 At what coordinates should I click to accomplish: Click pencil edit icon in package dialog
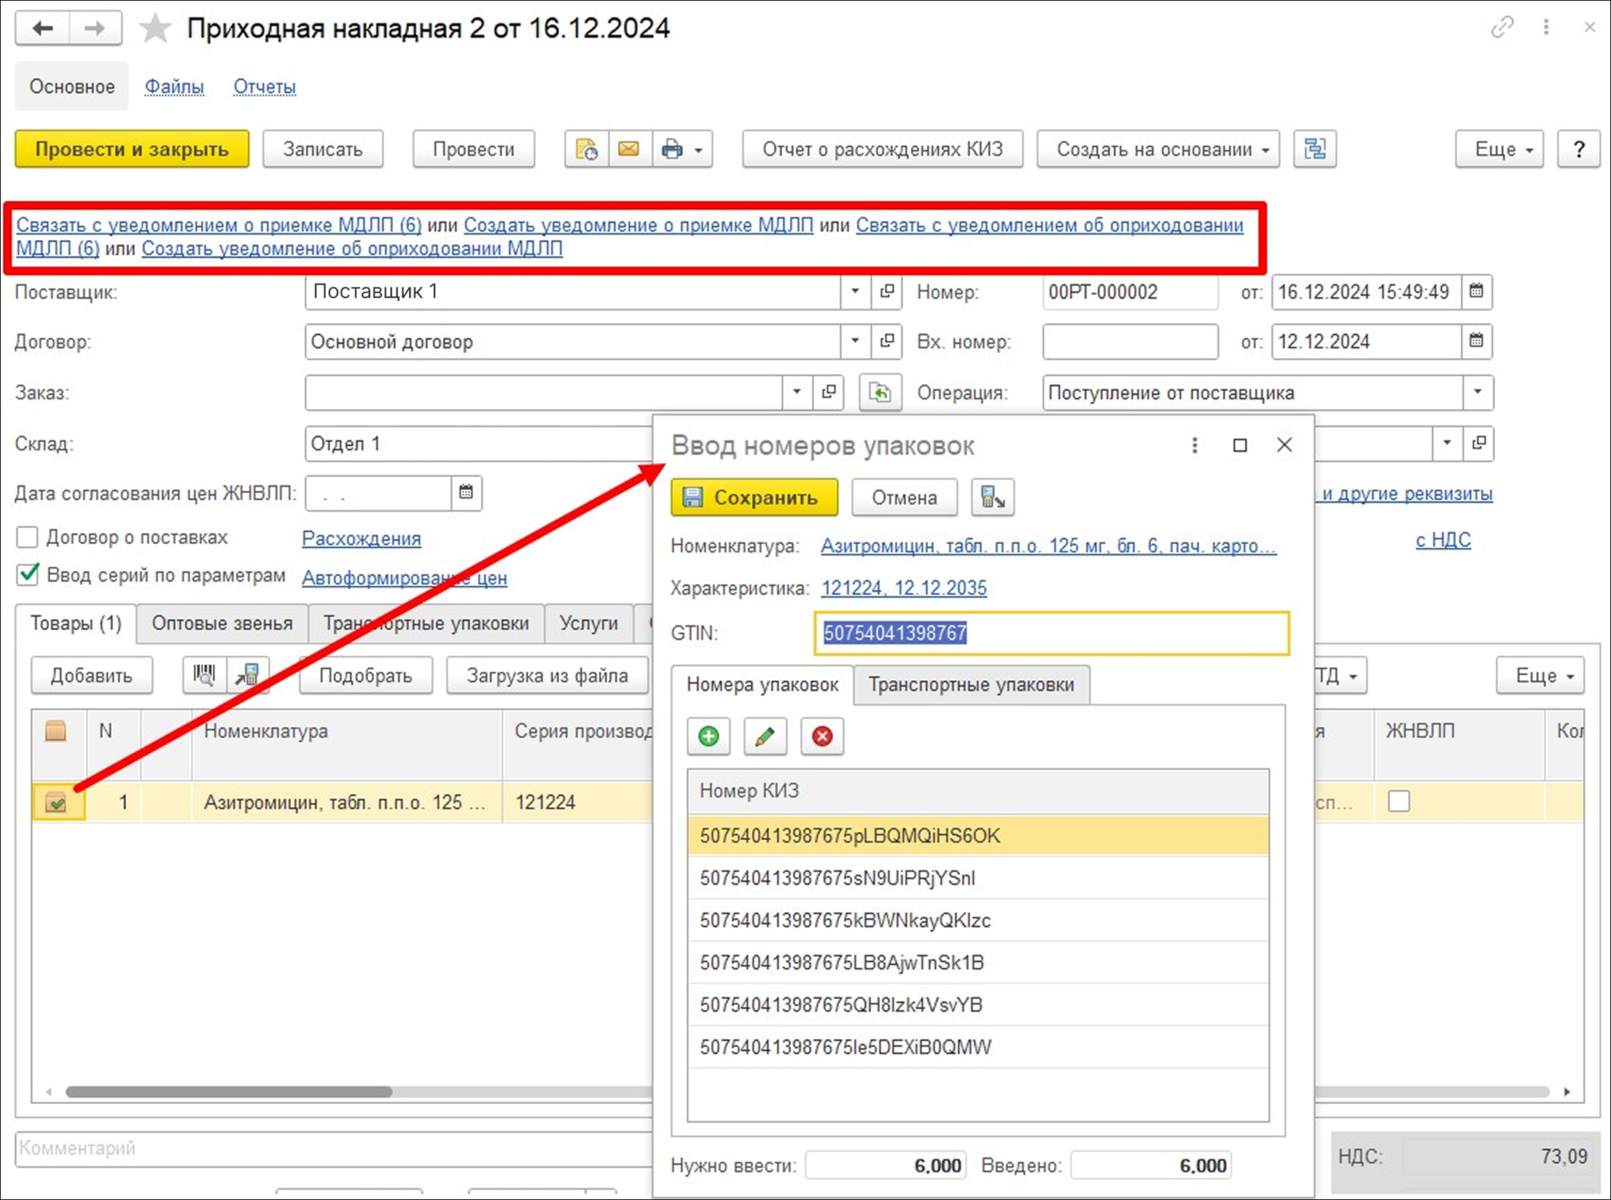765,736
